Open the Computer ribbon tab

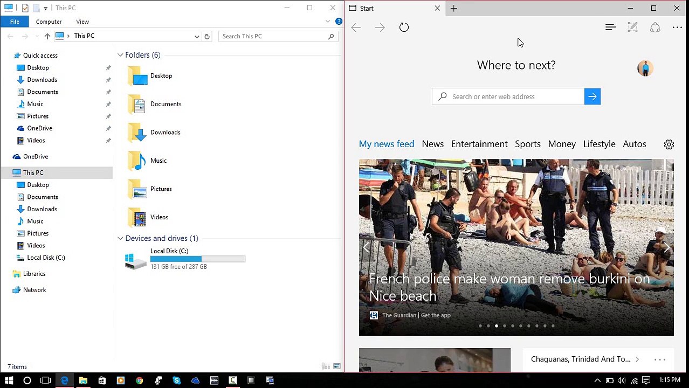pyautogui.click(x=49, y=22)
